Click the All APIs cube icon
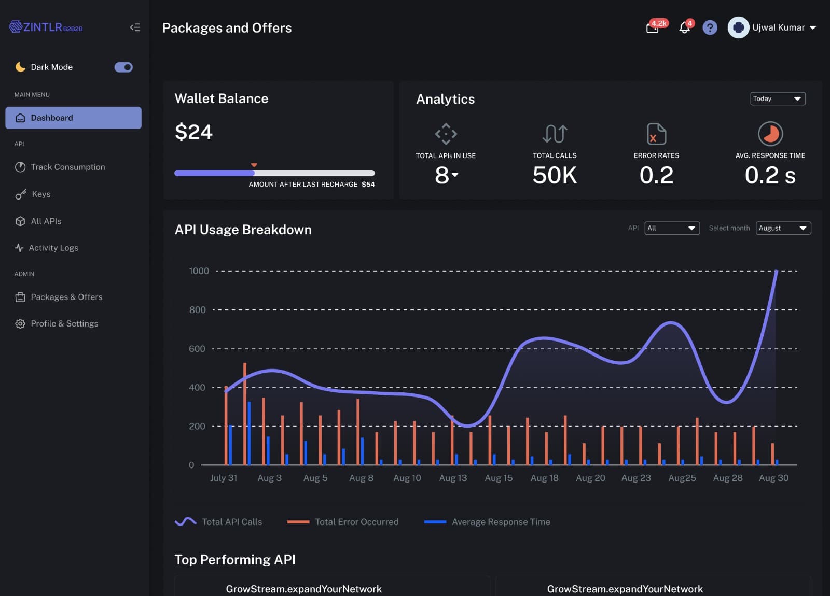 tap(20, 221)
